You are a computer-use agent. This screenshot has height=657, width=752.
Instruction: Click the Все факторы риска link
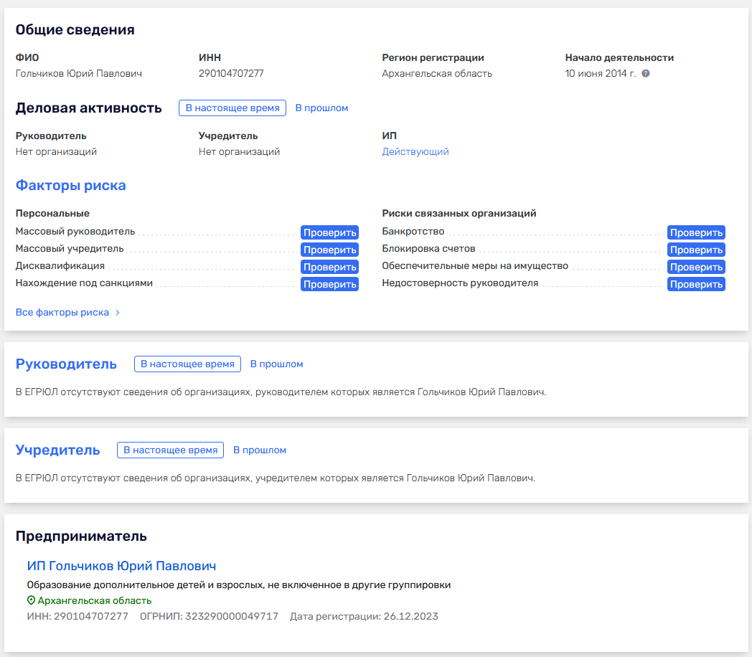point(62,312)
